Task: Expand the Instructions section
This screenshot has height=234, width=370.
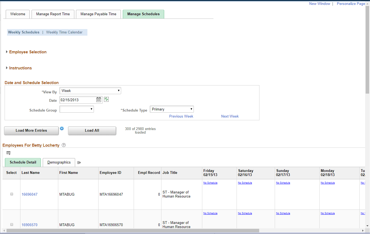Action: tap(20, 68)
